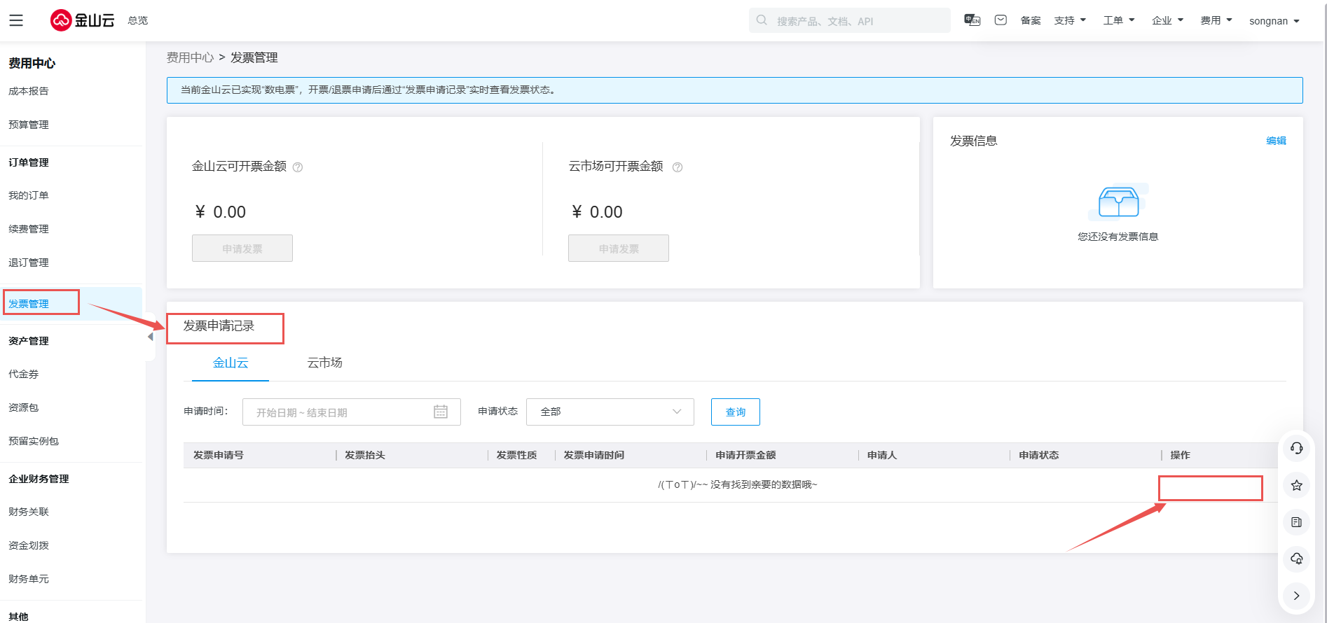Expand the 申请状态 dropdown
Viewport: 1327px width, 623px height.
(x=610, y=412)
